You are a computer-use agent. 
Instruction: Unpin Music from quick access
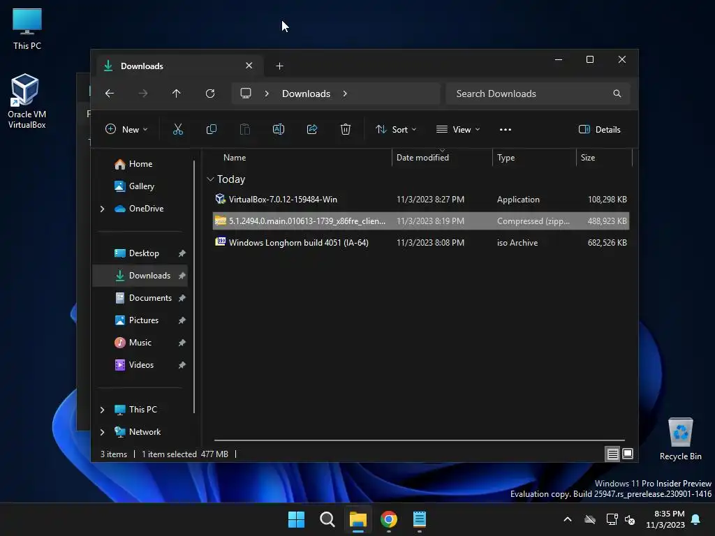(x=182, y=343)
